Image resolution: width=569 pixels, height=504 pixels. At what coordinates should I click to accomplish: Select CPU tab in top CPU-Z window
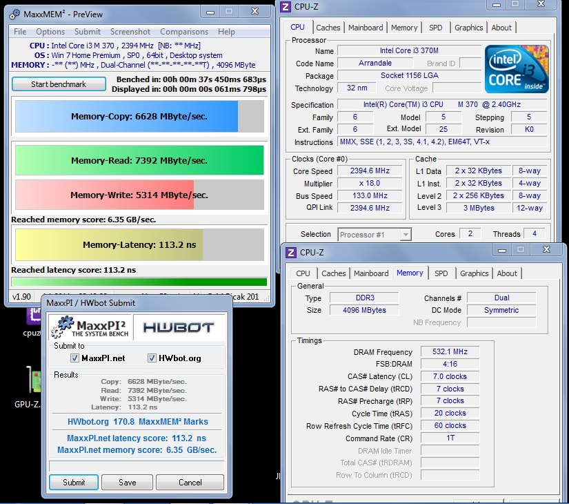coord(297,27)
